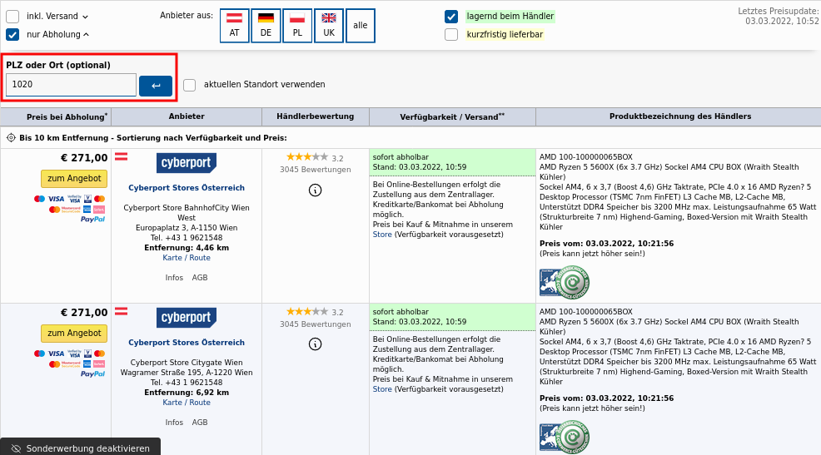Enable the 'inkl. Versand' checkbox

(x=12, y=17)
